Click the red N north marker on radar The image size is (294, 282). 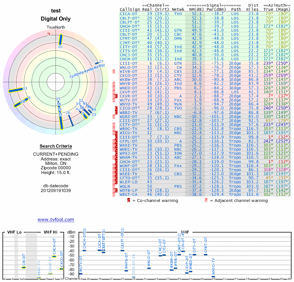(49, 34)
